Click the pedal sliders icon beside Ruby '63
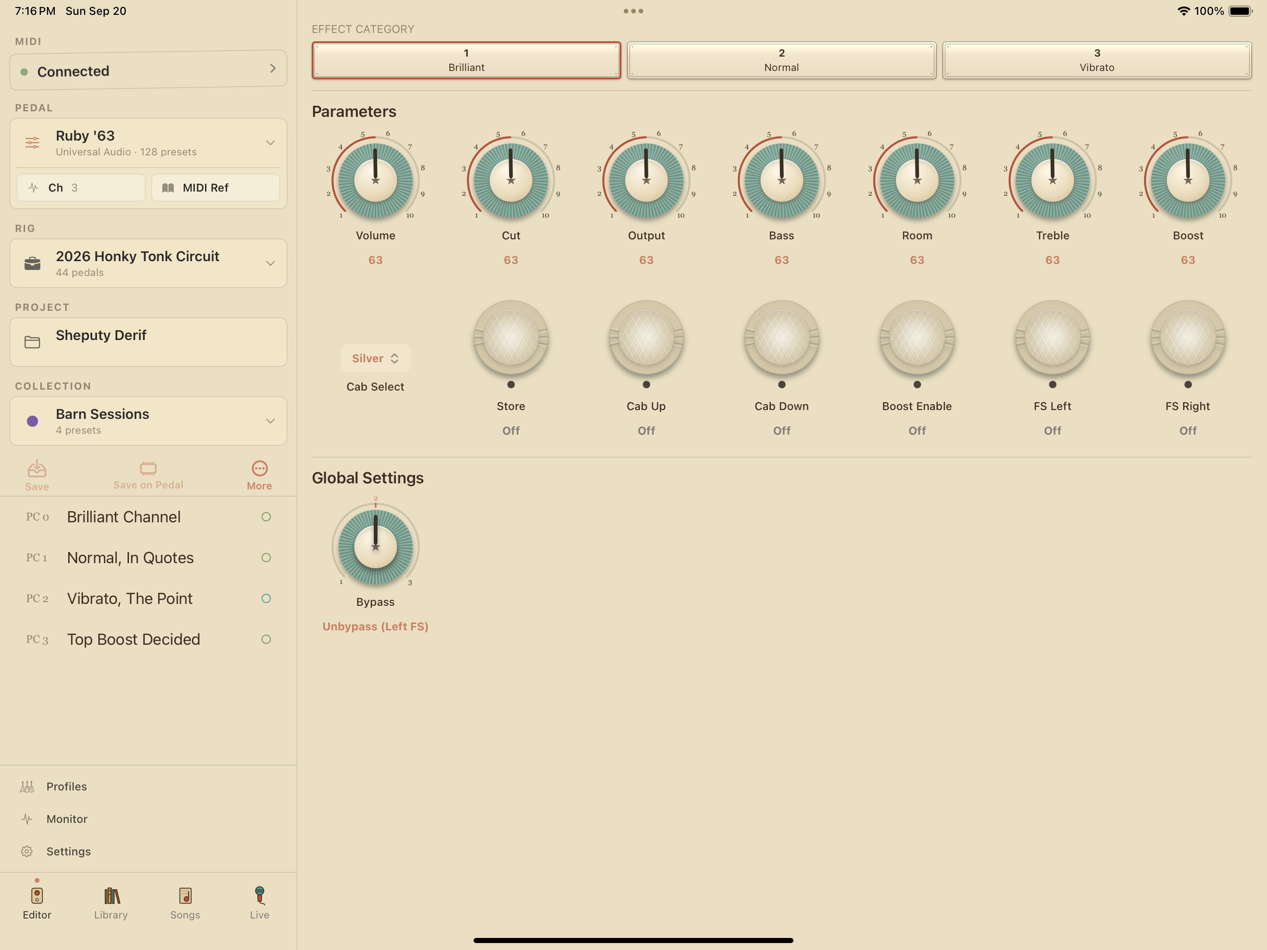The height and width of the screenshot is (950, 1267). (x=32, y=143)
